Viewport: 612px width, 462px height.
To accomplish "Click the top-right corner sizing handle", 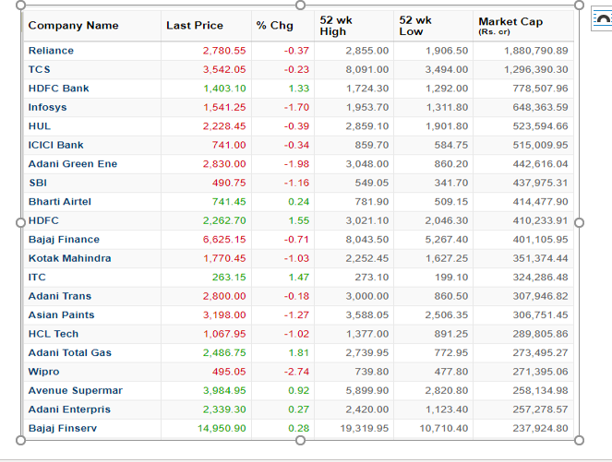I will (x=579, y=5).
